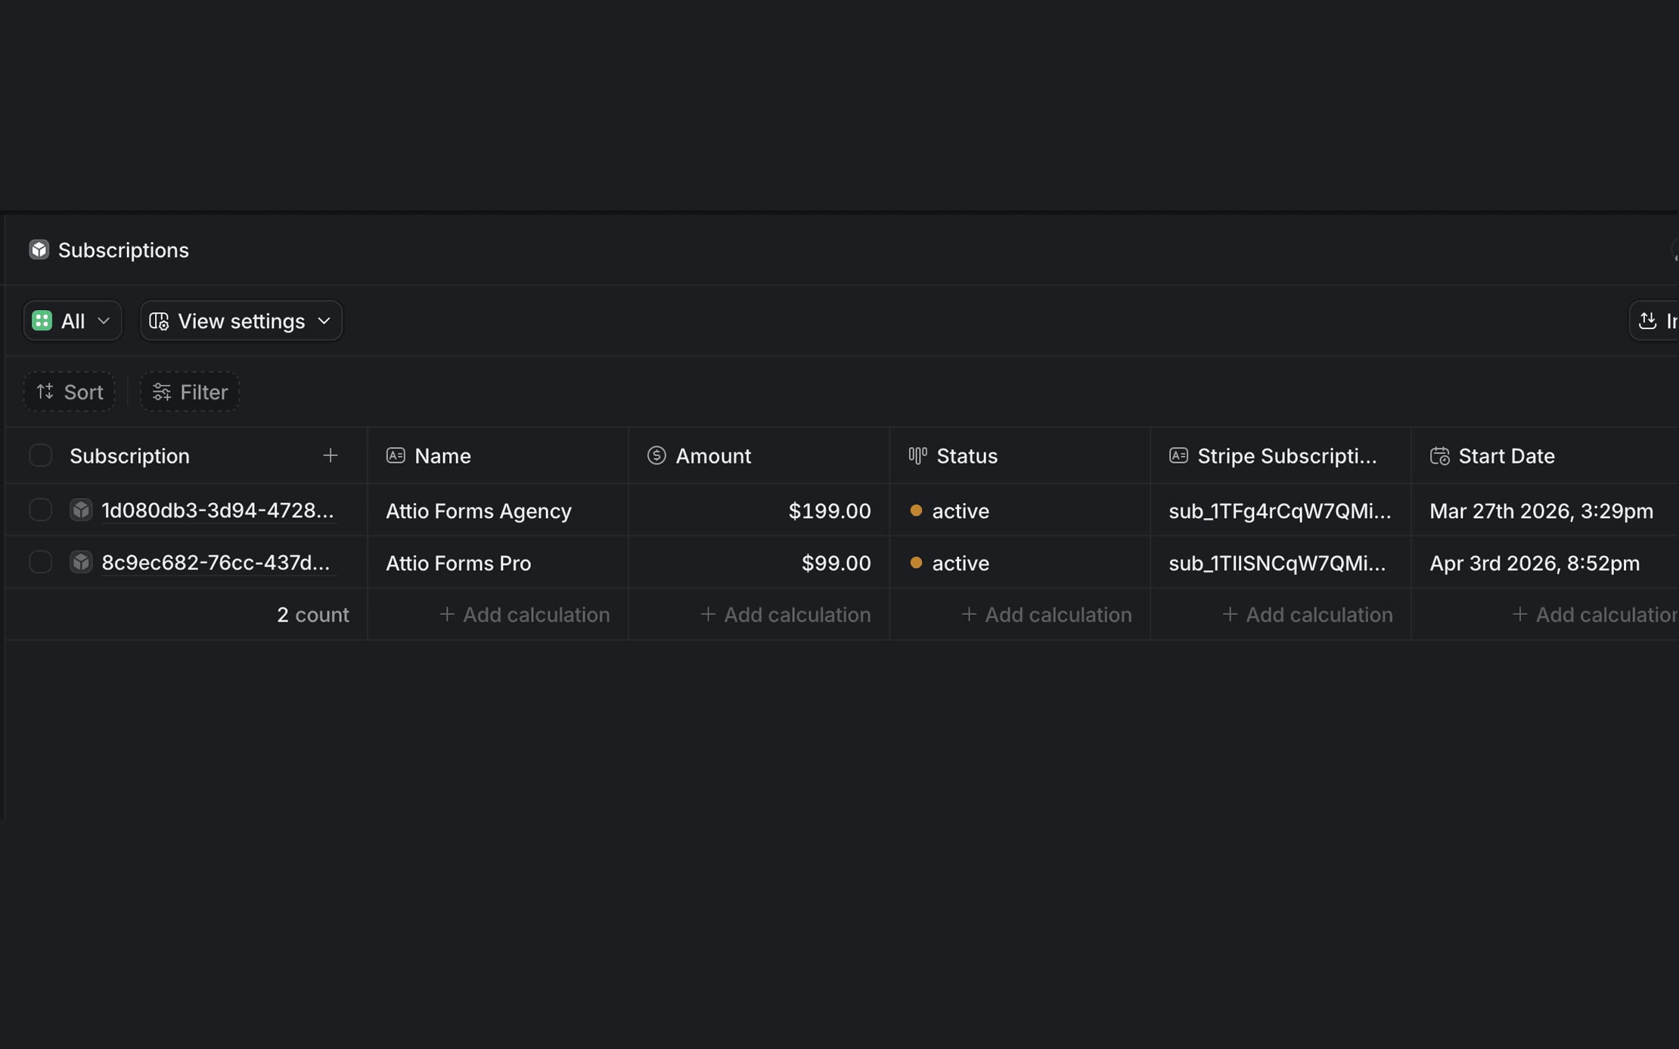
Task: Click the green All view grid icon
Action: pos(42,321)
